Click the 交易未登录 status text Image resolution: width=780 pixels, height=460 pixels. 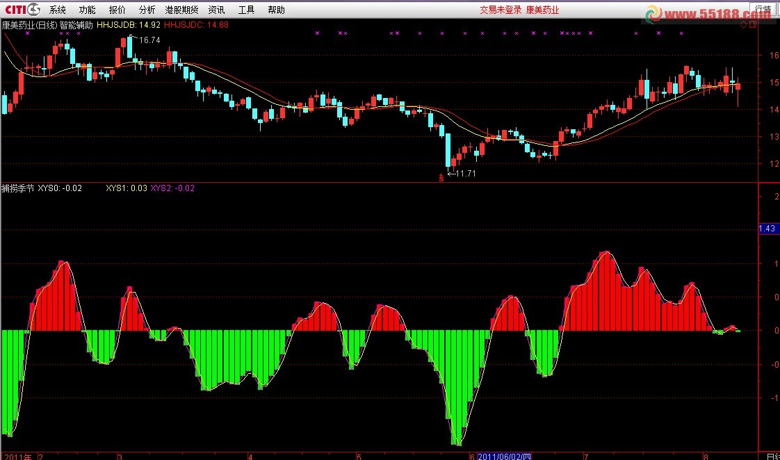[501, 10]
